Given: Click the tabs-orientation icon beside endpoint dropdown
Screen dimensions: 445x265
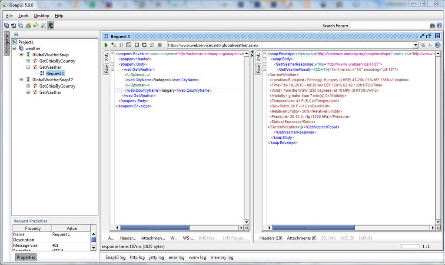Looking at the screenshot, I should [x=422, y=45].
